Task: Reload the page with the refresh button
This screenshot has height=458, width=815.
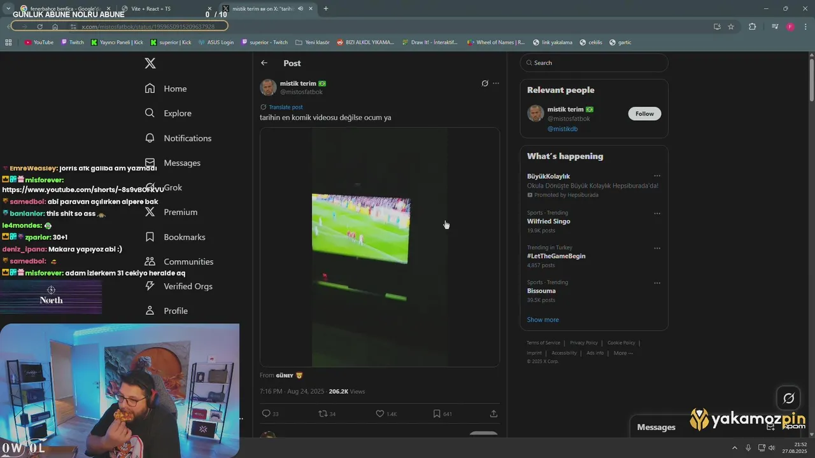Action: tap(39, 27)
